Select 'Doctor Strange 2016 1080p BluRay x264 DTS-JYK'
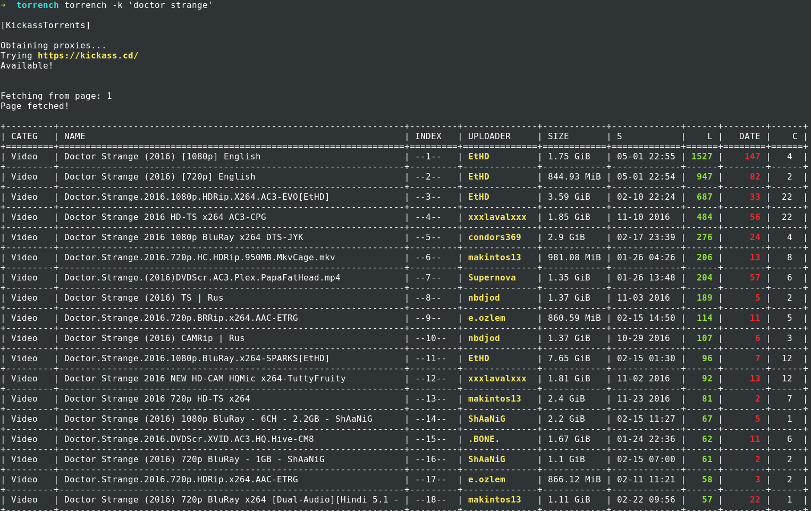 pos(184,237)
